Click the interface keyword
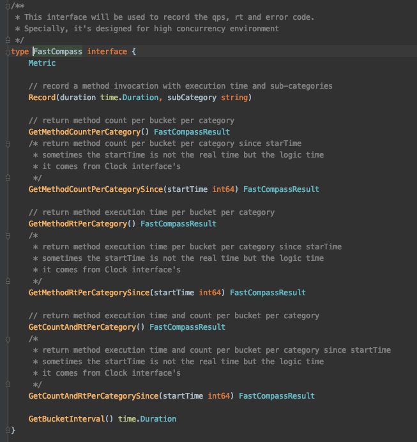Screen dimensions: 417x442 [107, 52]
